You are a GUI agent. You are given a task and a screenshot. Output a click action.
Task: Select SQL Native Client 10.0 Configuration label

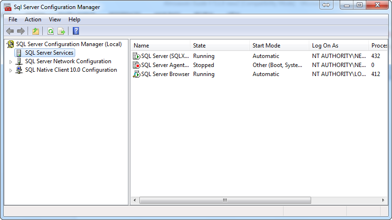coord(71,70)
